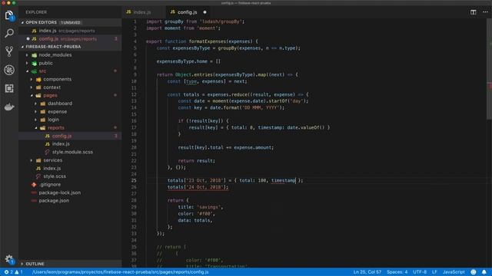Open the Debug view in activity bar

pyautogui.click(x=9, y=70)
